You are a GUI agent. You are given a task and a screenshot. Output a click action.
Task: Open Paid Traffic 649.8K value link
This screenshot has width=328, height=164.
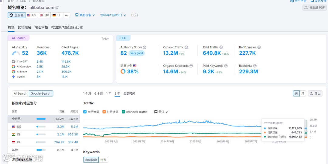212,53
